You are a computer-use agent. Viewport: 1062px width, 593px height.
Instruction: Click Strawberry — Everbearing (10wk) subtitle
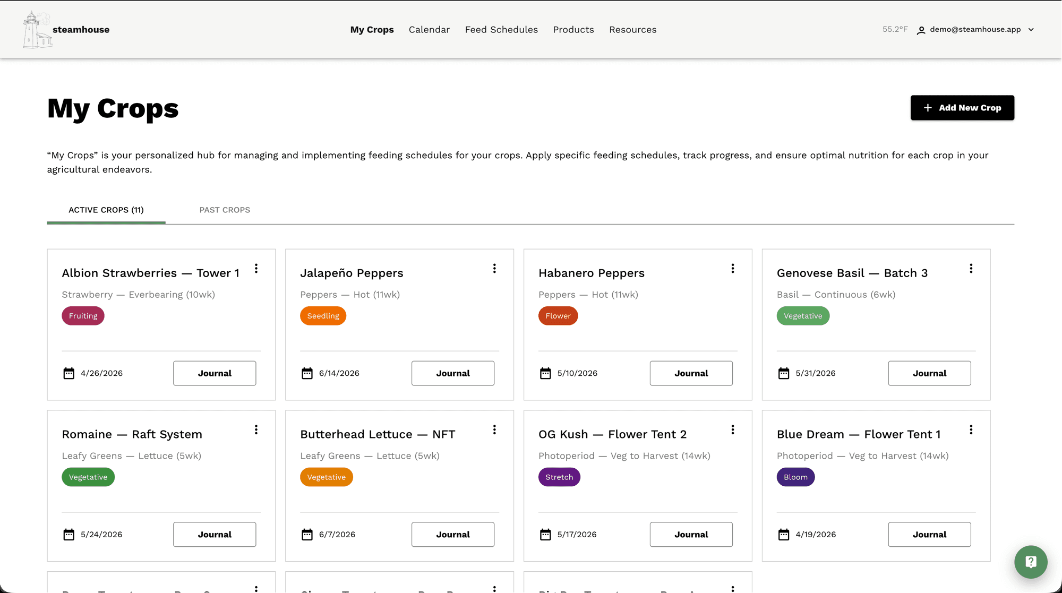click(139, 295)
